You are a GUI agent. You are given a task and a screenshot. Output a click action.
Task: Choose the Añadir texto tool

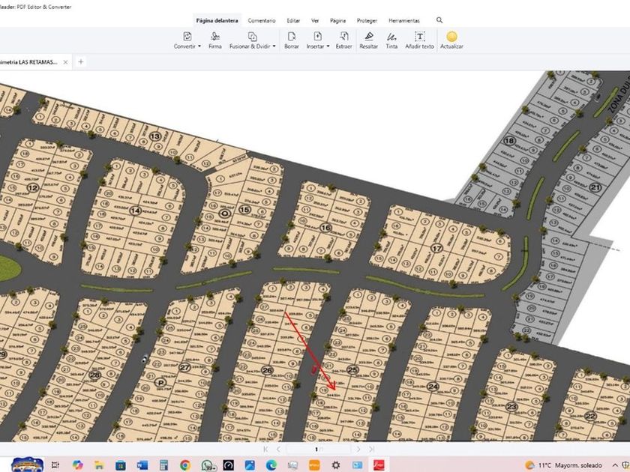(x=419, y=36)
